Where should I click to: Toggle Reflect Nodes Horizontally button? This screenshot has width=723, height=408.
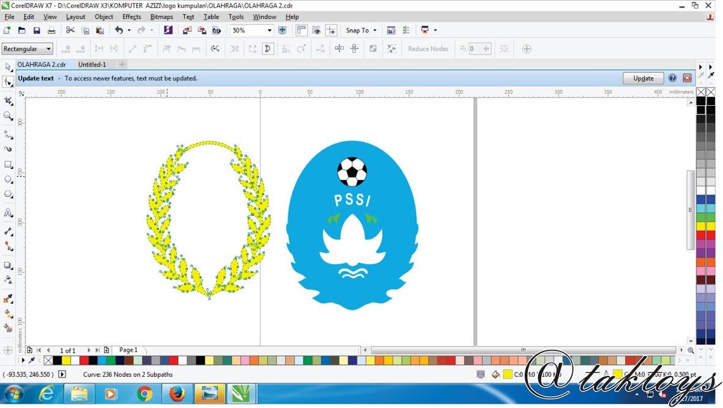pyautogui.click(x=339, y=49)
